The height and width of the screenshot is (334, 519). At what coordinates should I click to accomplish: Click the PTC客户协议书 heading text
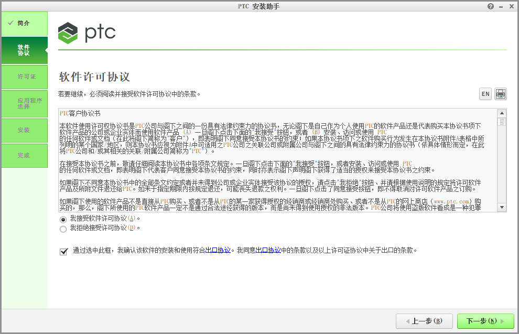[80, 114]
